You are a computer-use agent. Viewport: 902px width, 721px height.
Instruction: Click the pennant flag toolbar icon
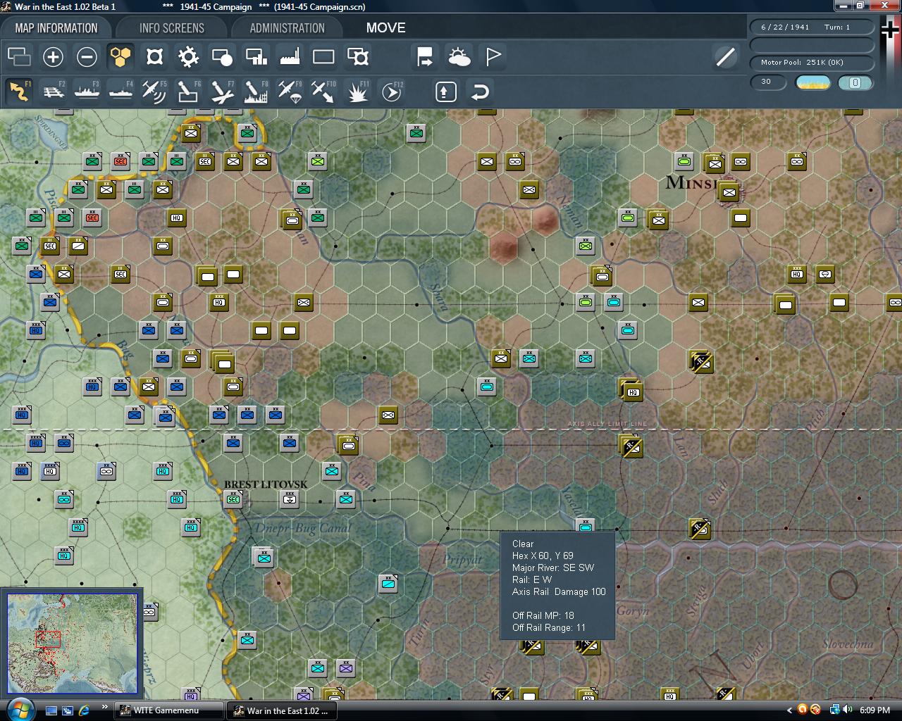pos(493,56)
